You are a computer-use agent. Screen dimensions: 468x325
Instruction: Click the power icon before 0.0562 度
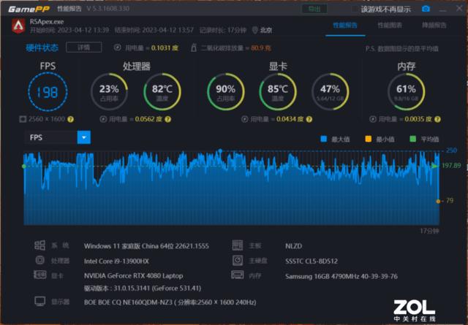pos(103,119)
